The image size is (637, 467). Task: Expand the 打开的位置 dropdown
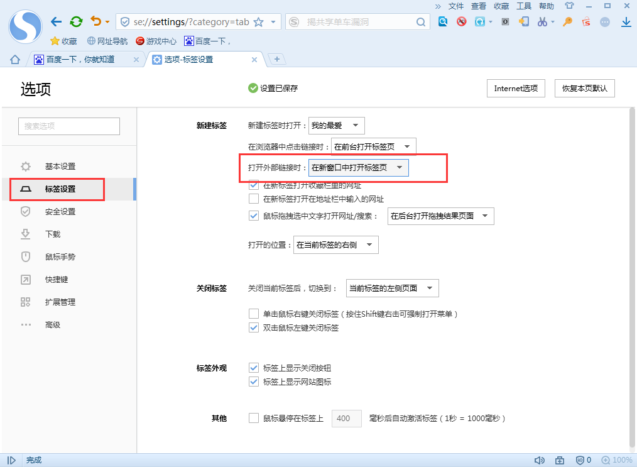point(335,244)
